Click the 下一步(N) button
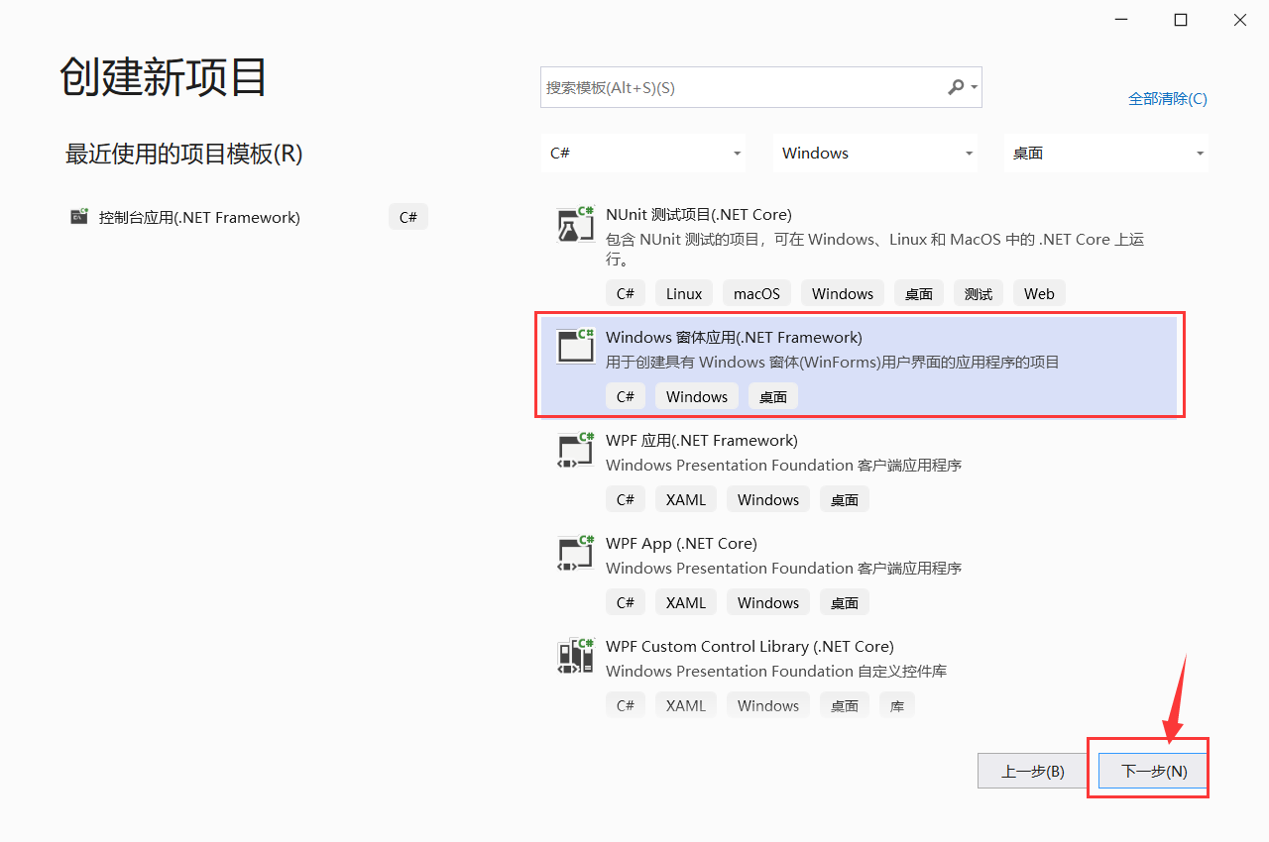Image resolution: width=1269 pixels, height=842 pixels. [x=1154, y=771]
